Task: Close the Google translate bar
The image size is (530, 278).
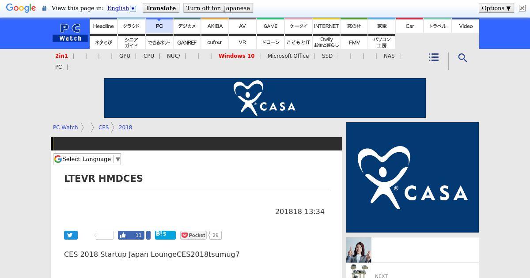Action: (x=522, y=8)
